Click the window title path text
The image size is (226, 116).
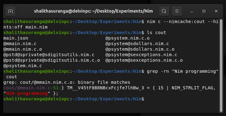pos(94,11)
